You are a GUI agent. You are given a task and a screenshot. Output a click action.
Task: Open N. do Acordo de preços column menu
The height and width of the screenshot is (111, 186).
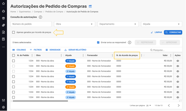[x=142, y=55]
